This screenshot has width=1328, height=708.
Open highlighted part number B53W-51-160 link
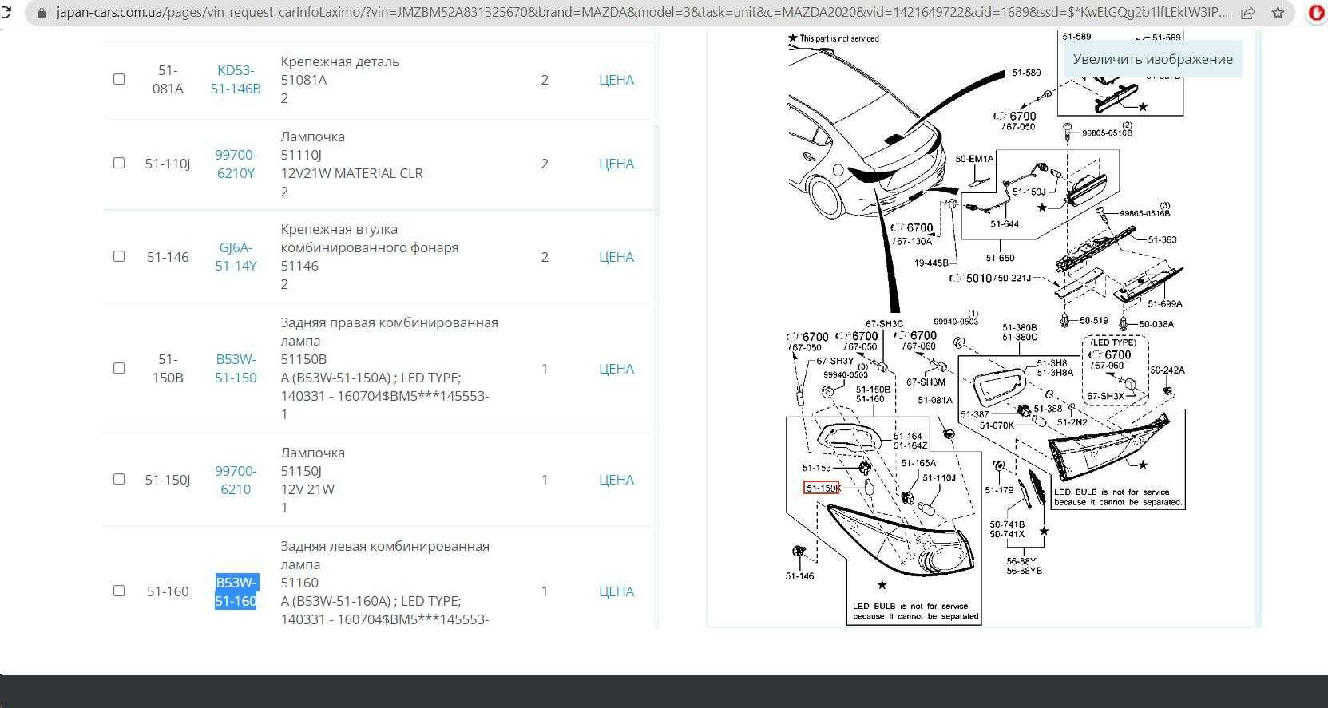pos(236,591)
